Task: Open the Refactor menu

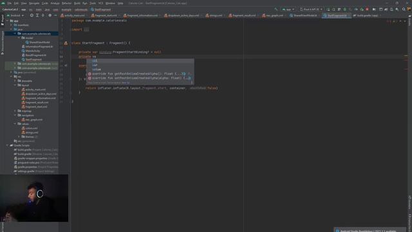Action: [x=66, y=3]
